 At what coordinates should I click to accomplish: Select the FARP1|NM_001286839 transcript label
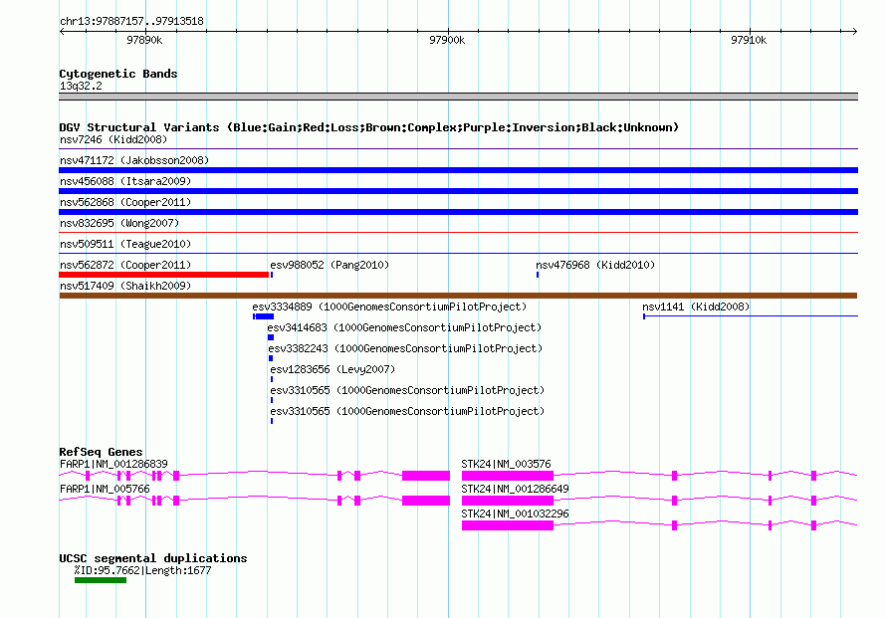[x=113, y=464]
